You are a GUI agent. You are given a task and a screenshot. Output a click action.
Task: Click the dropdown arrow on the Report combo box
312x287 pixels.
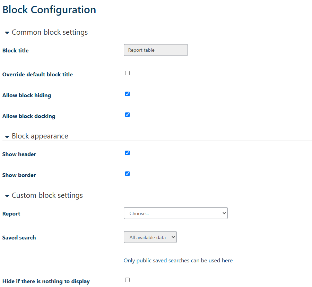(223, 213)
